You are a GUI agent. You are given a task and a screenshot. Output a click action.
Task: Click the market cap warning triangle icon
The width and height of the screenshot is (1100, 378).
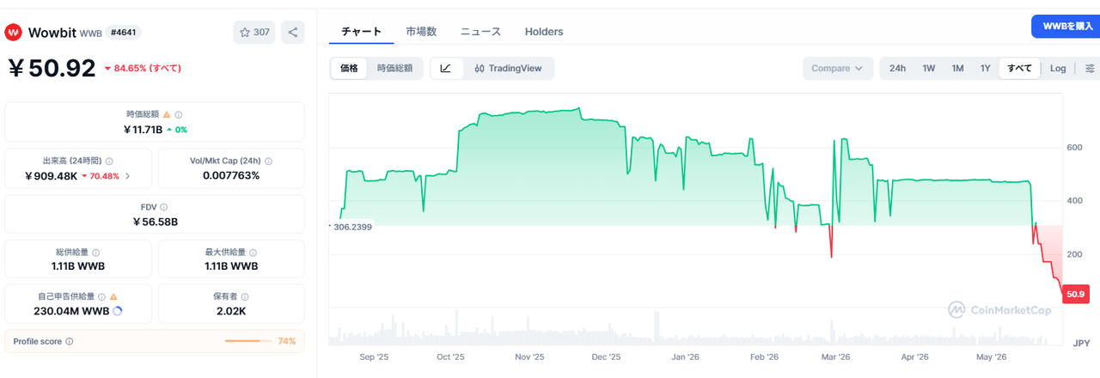coord(167,114)
